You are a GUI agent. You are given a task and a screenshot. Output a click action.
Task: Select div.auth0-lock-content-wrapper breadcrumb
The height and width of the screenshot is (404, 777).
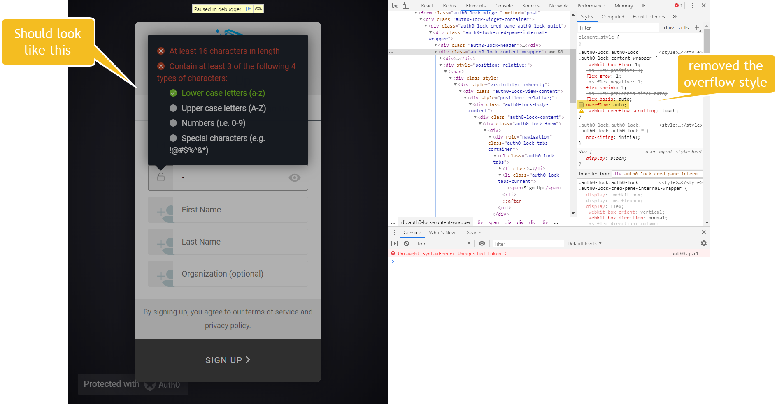point(436,222)
